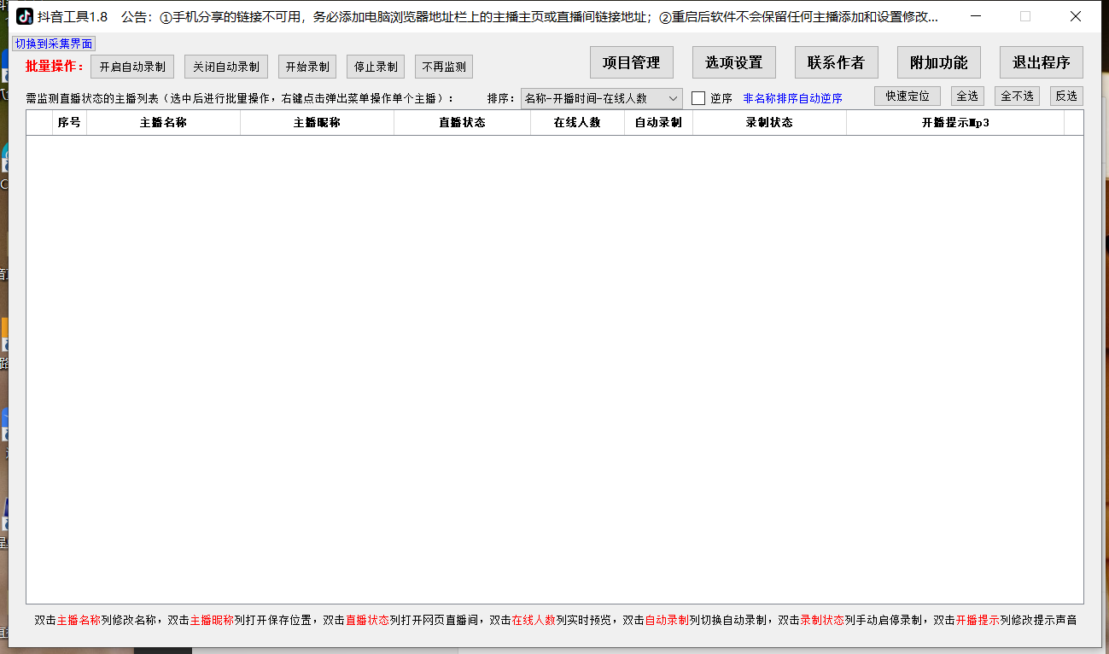Open 附加功能 extras

939,62
